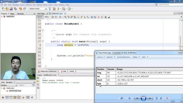The height and width of the screenshot is (103, 183).
Task: Expand the HolaMundo1 project node
Action: (x=2, y=17)
